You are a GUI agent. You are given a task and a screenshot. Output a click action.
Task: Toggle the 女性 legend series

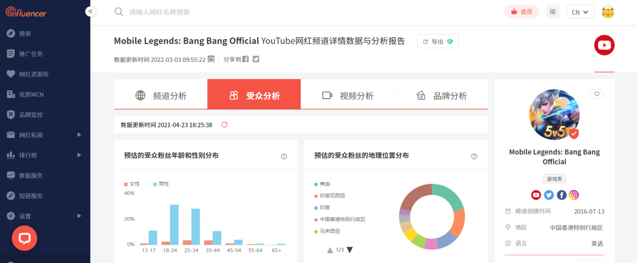coord(132,184)
